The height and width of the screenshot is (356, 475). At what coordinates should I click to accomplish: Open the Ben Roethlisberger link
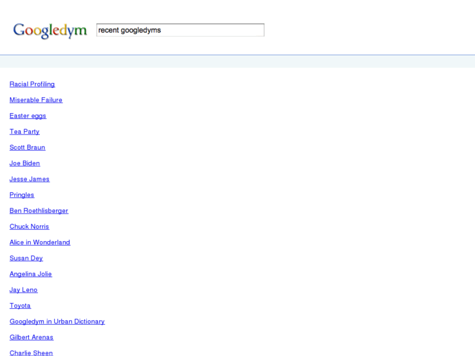point(39,211)
